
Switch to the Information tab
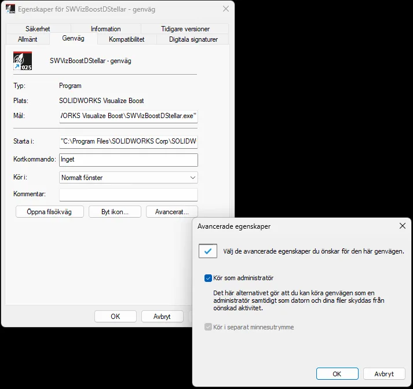coord(106,29)
